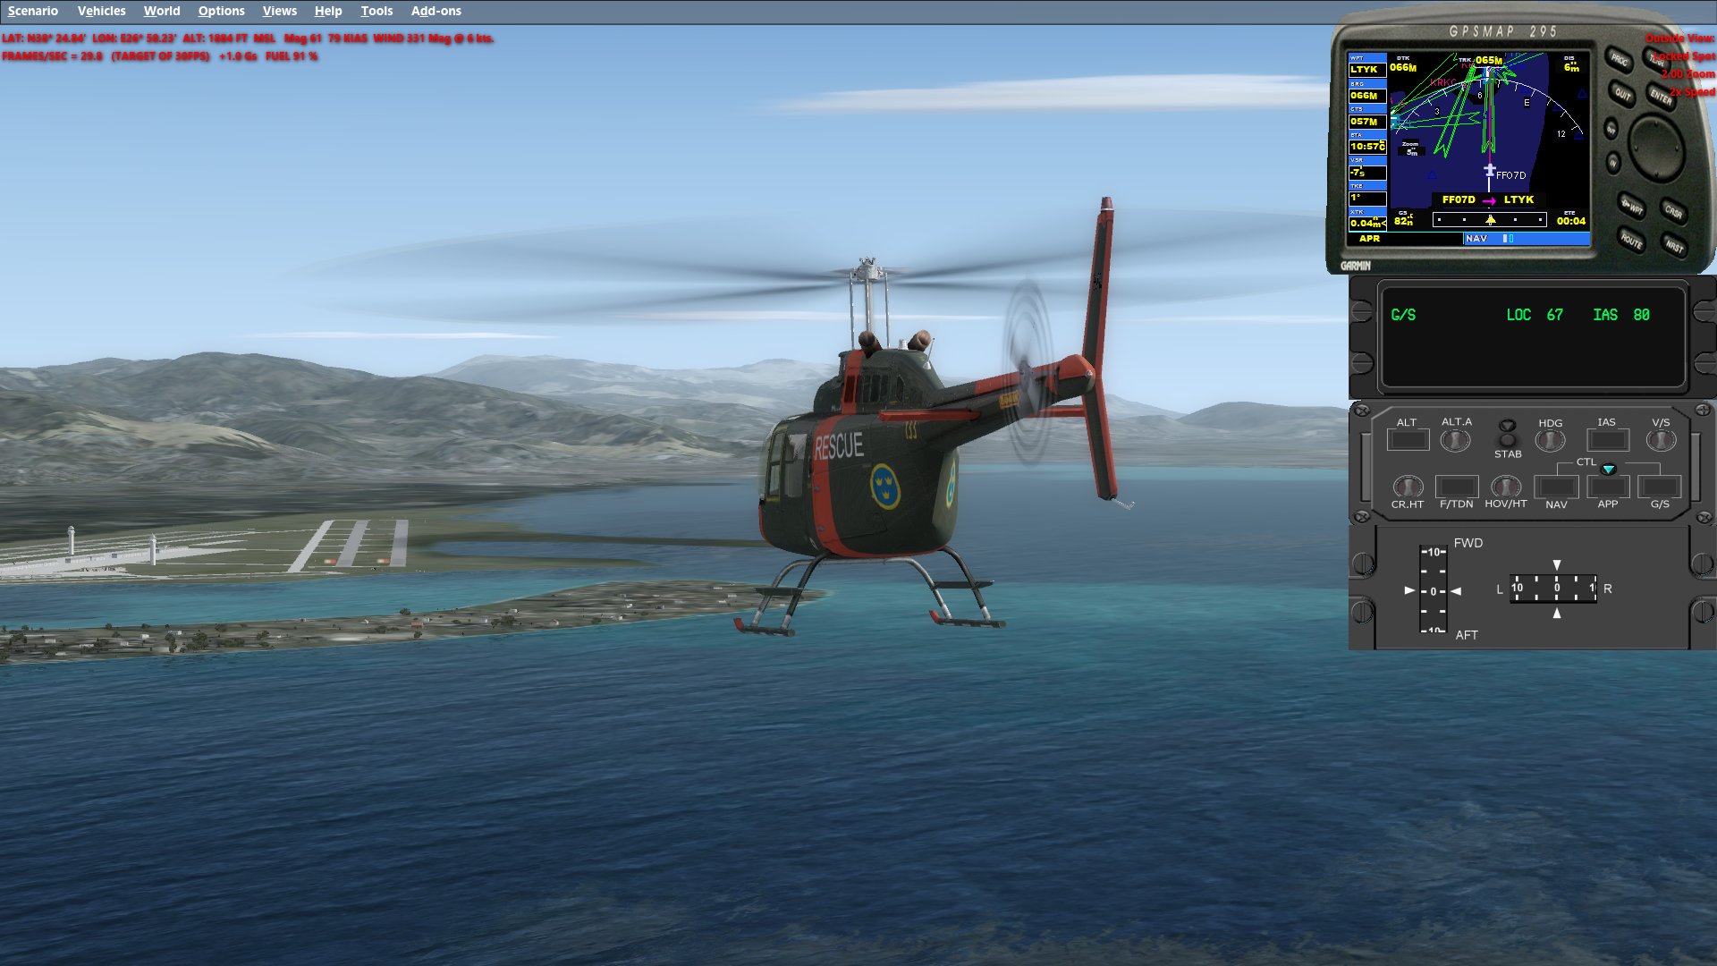The width and height of the screenshot is (1717, 966).
Task: Click the ETE 00:04 readout on GPS
Action: 1570,218
